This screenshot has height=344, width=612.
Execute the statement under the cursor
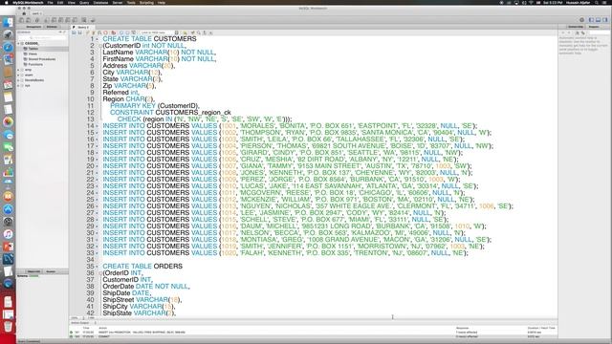[x=94, y=32]
